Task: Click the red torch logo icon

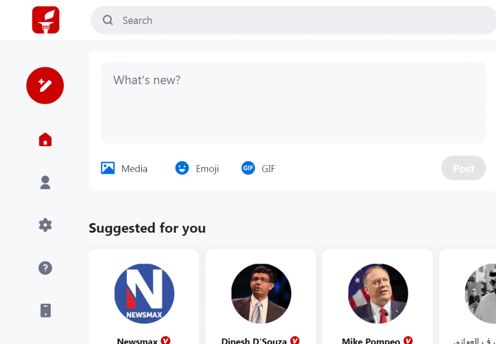Action: point(46,20)
